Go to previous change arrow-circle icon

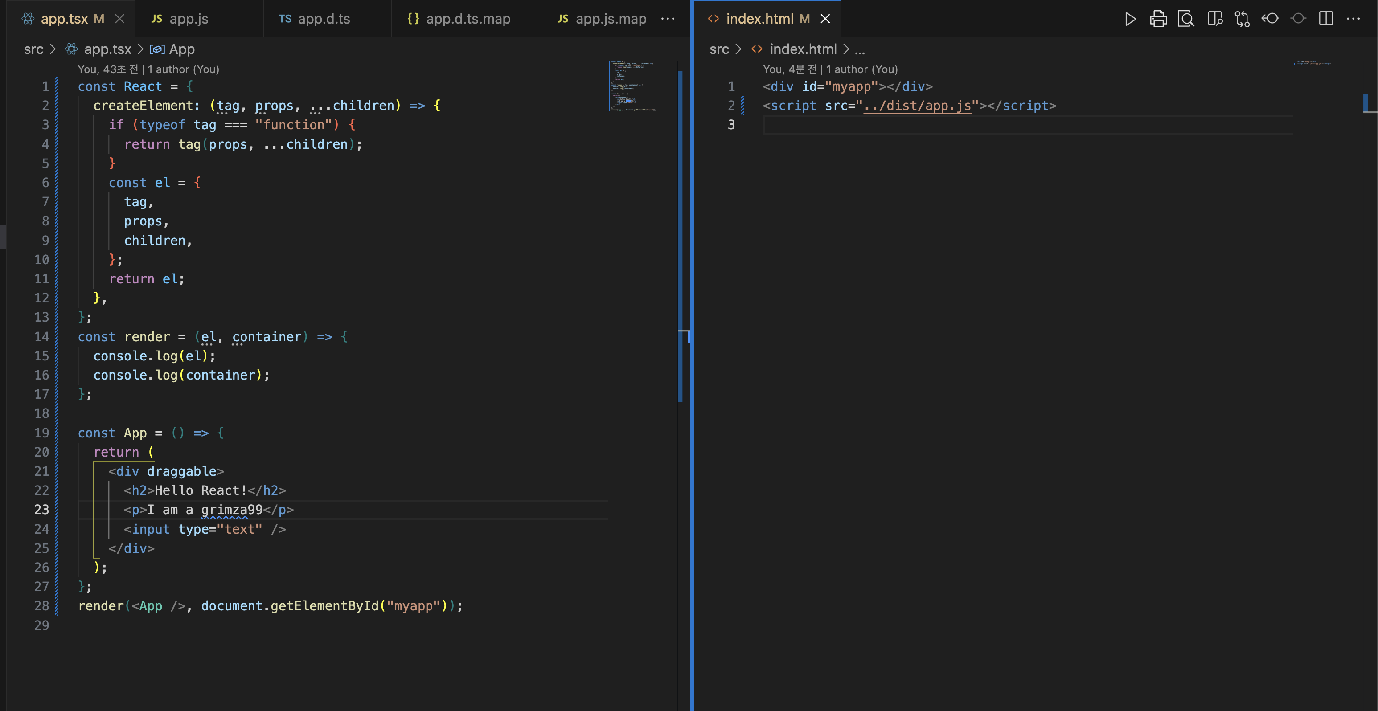coord(1270,19)
